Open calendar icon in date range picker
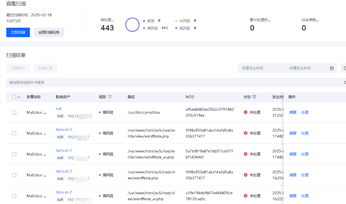This screenshot has height=204, width=346. coord(332,68)
